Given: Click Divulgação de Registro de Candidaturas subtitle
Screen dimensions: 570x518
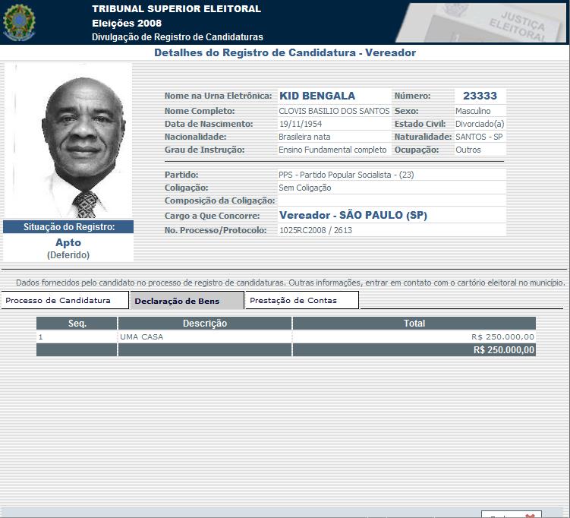Looking at the screenshot, I should 178,37.
